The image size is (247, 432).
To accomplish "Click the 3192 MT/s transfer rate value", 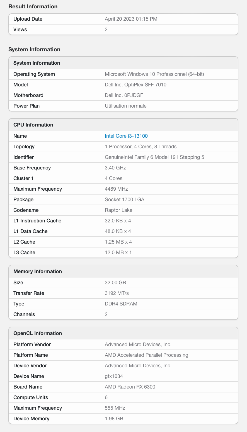I will pyautogui.click(x=117, y=293).
